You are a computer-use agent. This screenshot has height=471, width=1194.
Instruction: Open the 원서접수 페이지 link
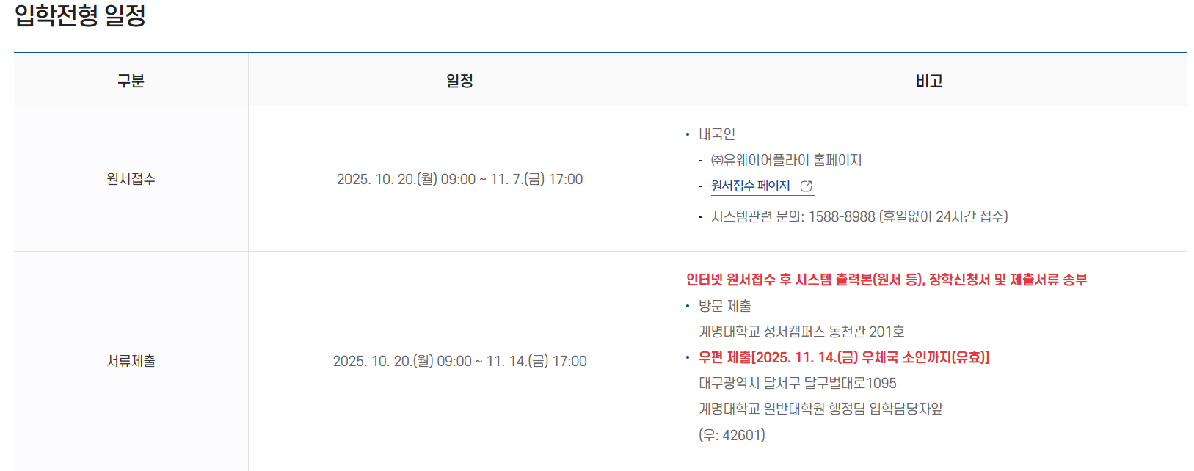[x=750, y=186]
